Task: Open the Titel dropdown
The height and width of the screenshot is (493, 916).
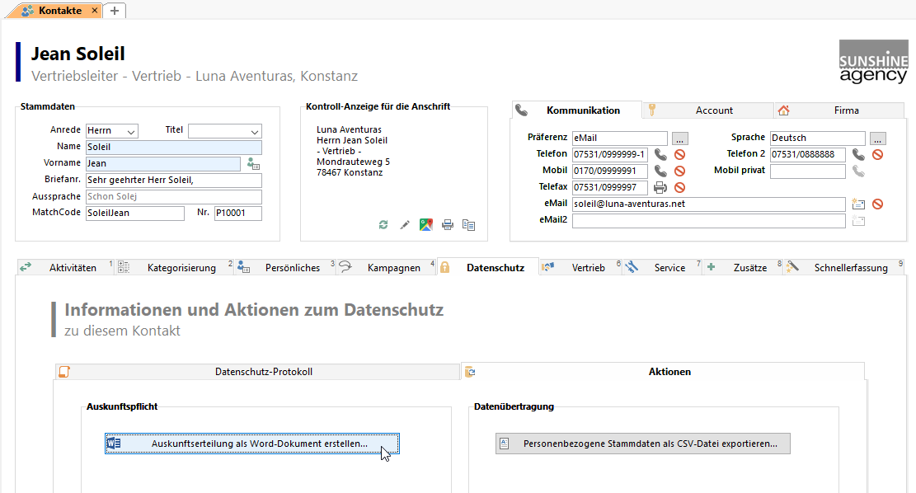Action: [253, 131]
